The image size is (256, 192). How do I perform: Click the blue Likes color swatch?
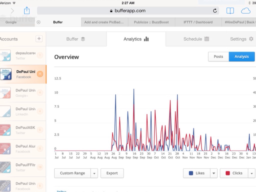click(x=191, y=173)
